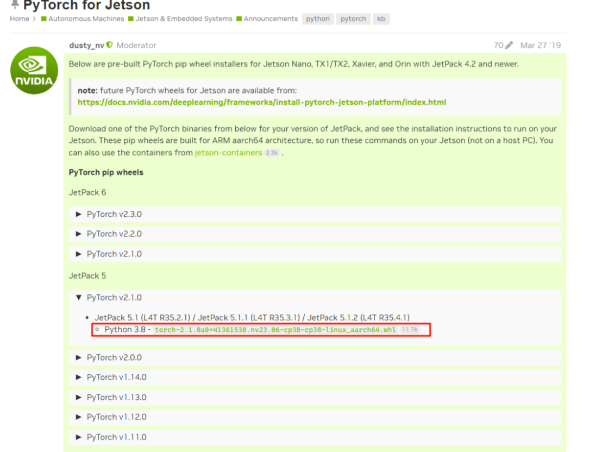Go to the Home breadcrumb
This screenshot has height=452, width=590.
click(x=20, y=19)
